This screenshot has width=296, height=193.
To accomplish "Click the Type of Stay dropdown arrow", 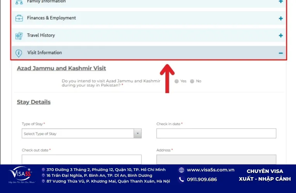I will click(x=138, y=134).
